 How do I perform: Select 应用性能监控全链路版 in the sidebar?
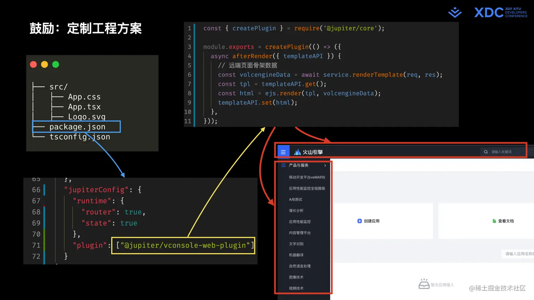tap(307, 188)
